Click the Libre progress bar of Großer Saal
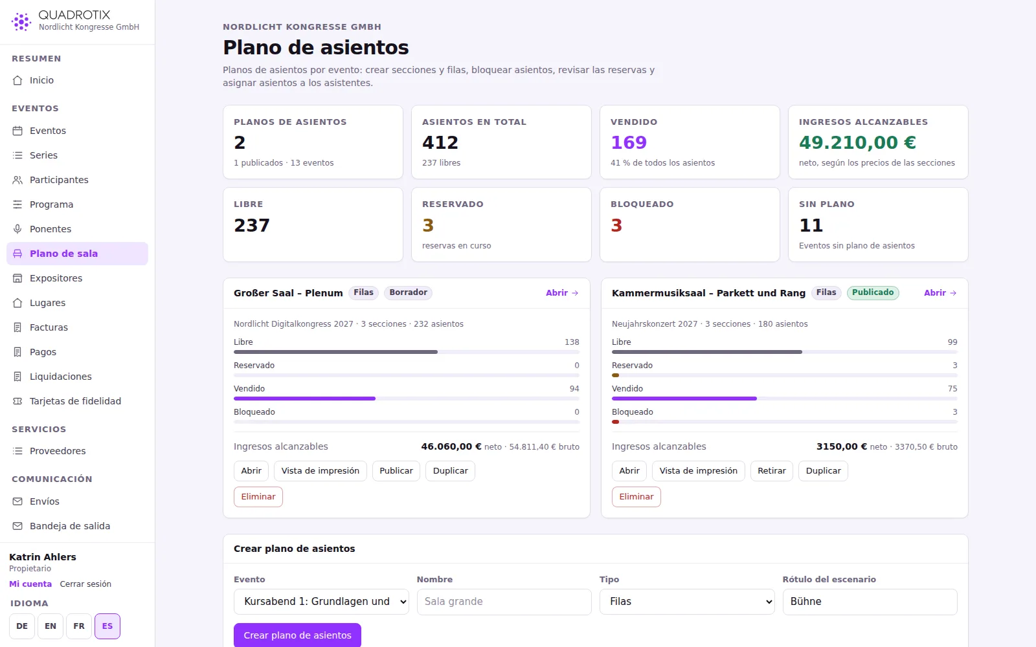The width and height of the screenshot is (1036, 647). [x=407, y=352]
